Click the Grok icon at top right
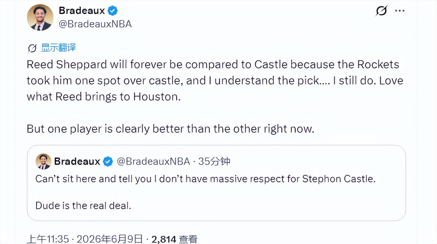This screenshot has width=437, height=244. point(381,11)
